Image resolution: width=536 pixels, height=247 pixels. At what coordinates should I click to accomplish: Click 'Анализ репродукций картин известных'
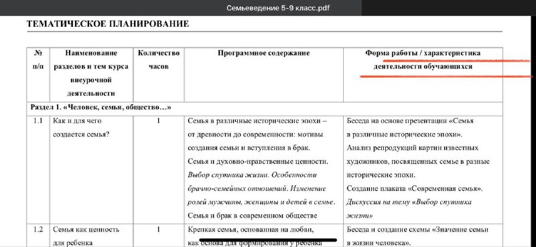tap(413, 148)
